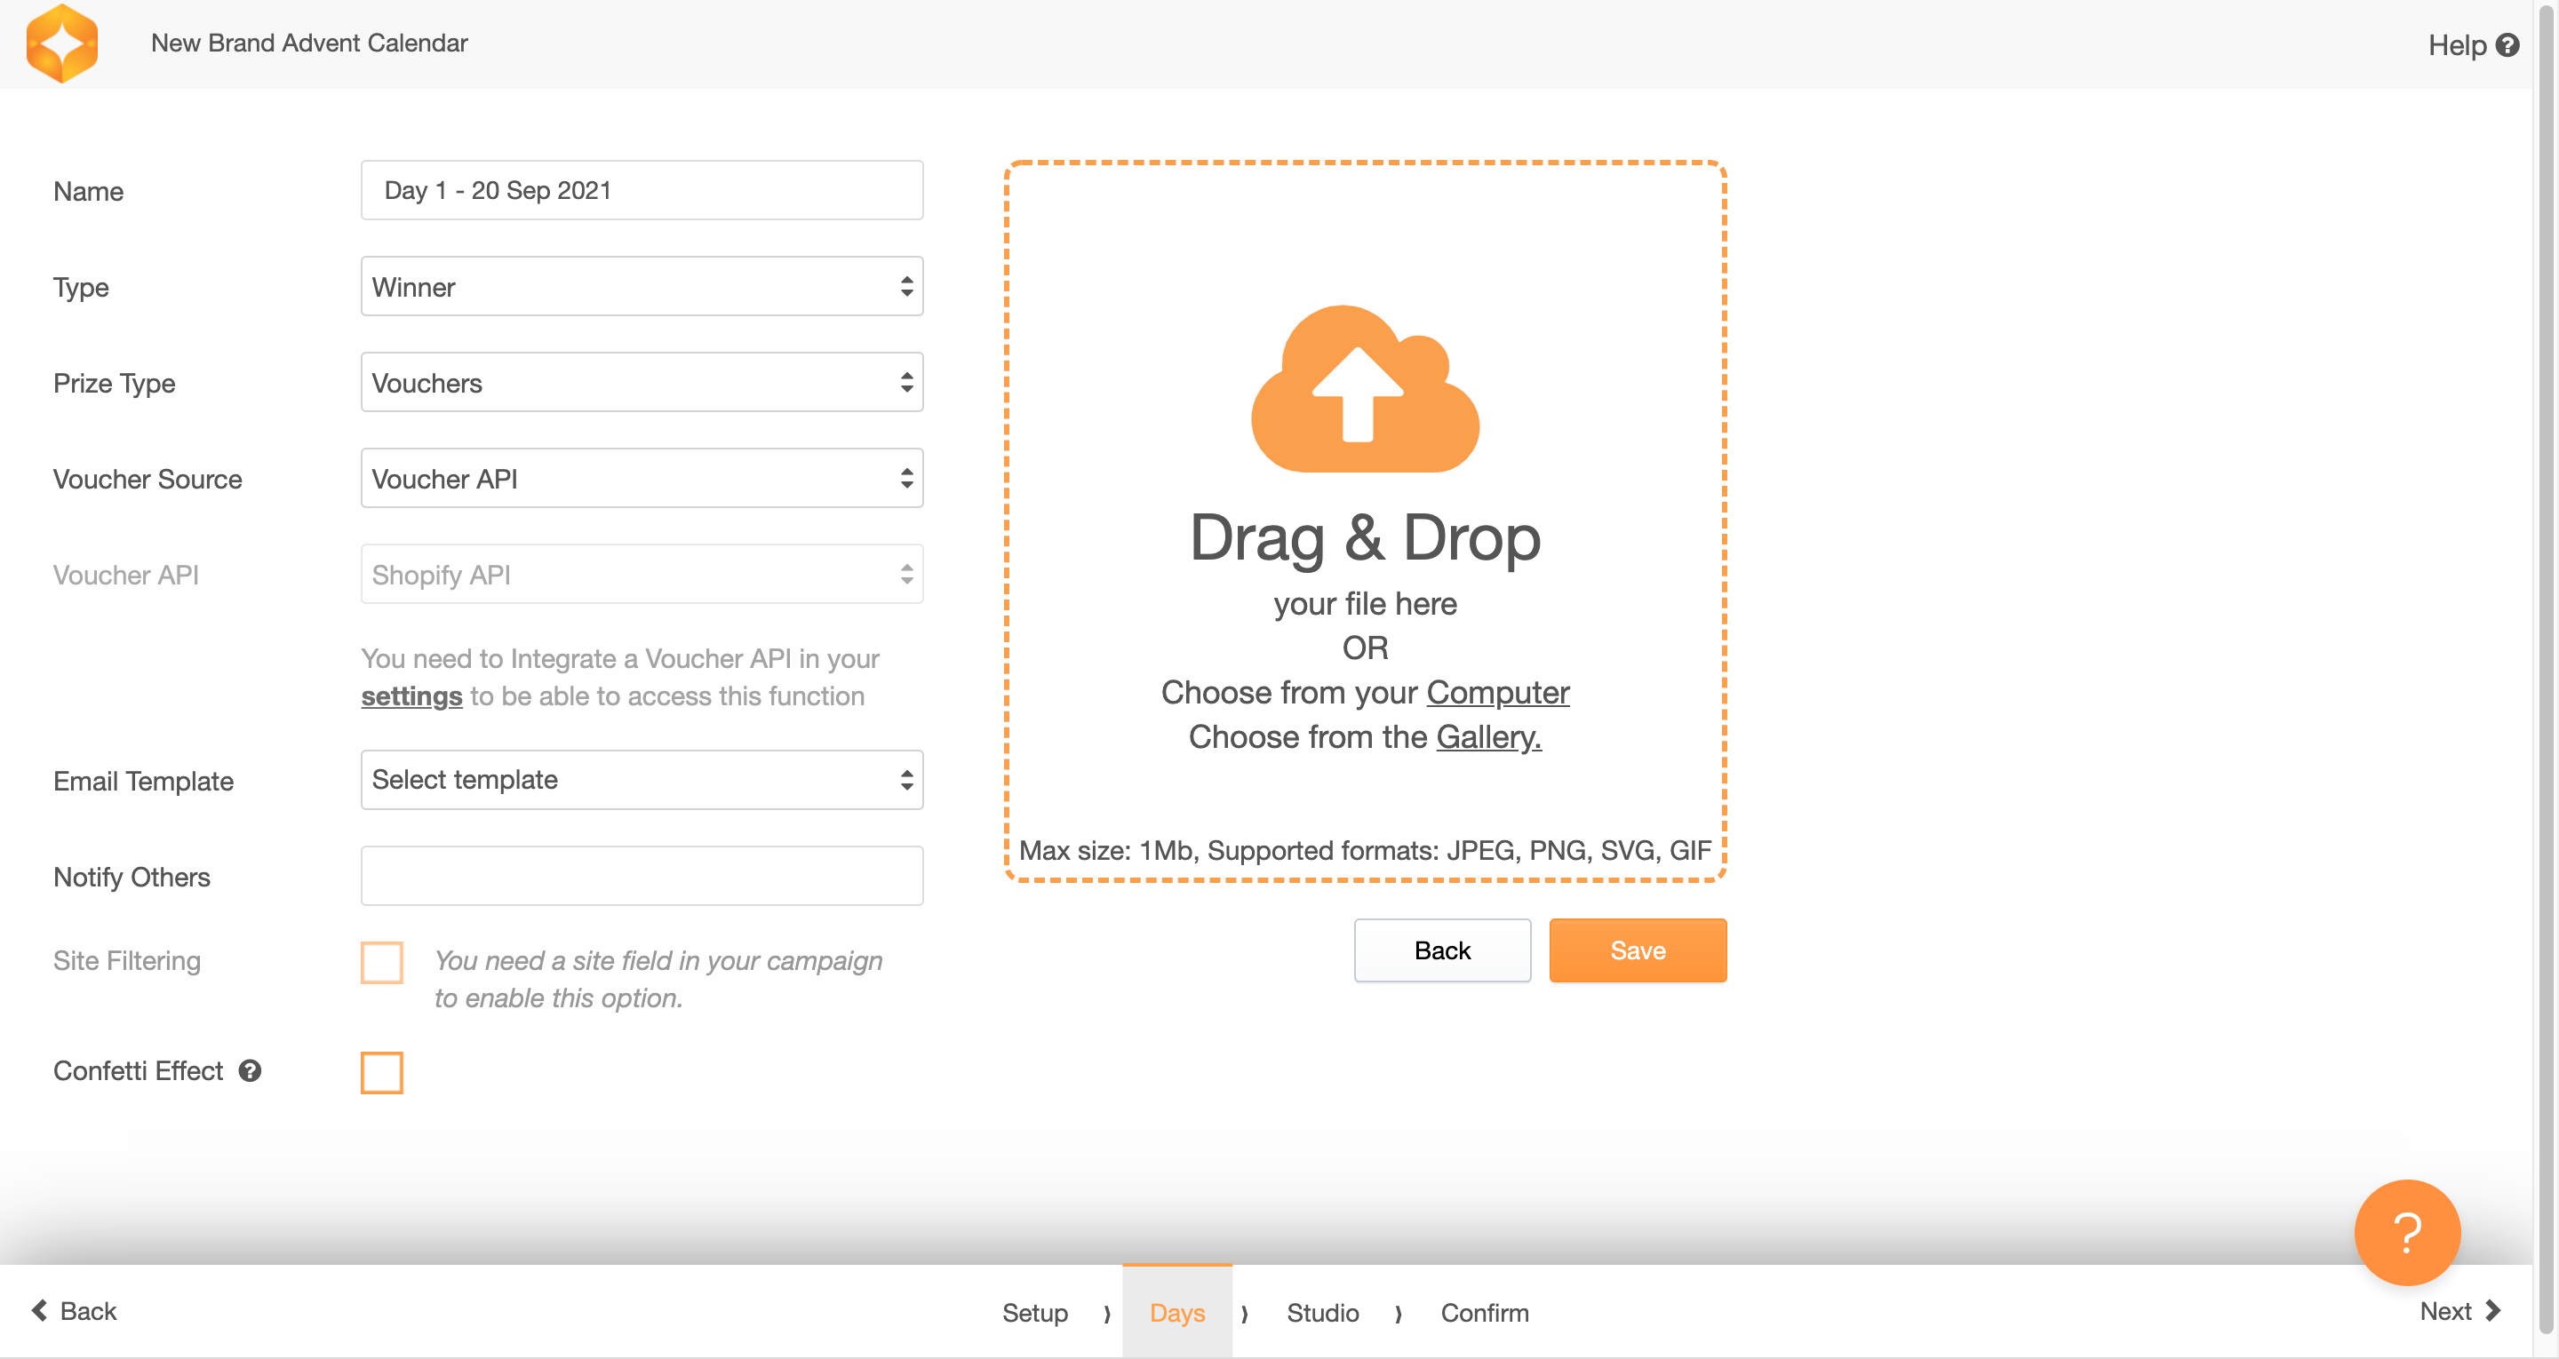
Task: Enable the Confetti Effect checkbox
Action: (x=381, y=1072)
